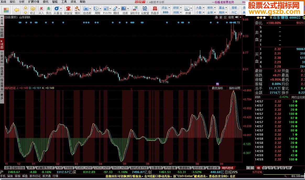
Task: Expand the 画线 dropdown arrow
Action: coord(119,9)
